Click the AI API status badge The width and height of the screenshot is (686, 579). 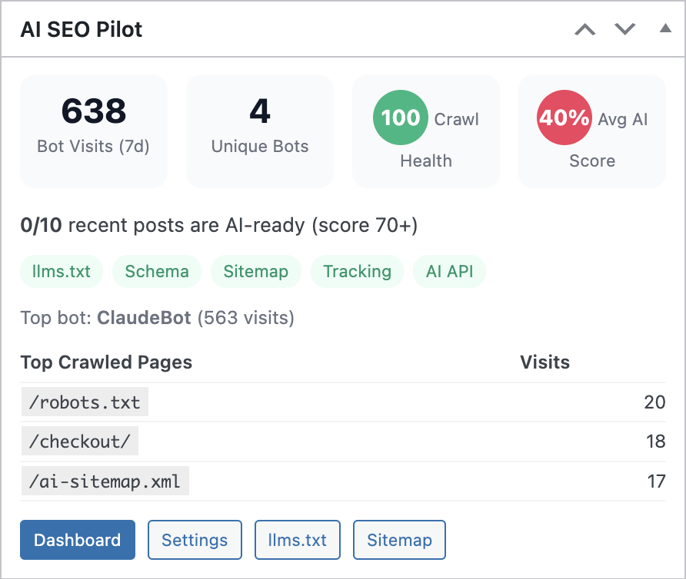(x=450, y=271)
